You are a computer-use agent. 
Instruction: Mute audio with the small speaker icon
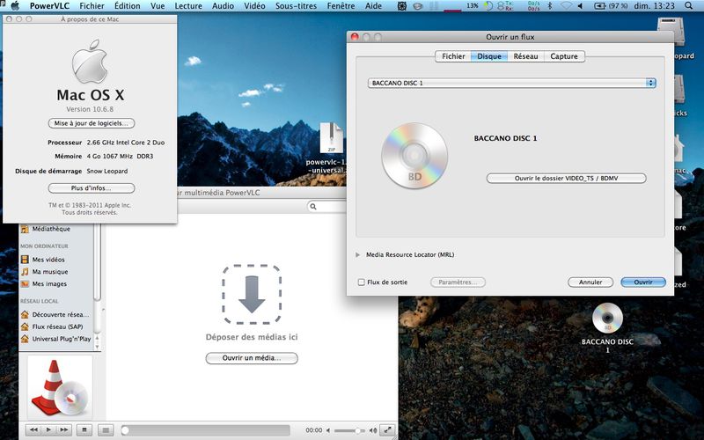(328, 430)
